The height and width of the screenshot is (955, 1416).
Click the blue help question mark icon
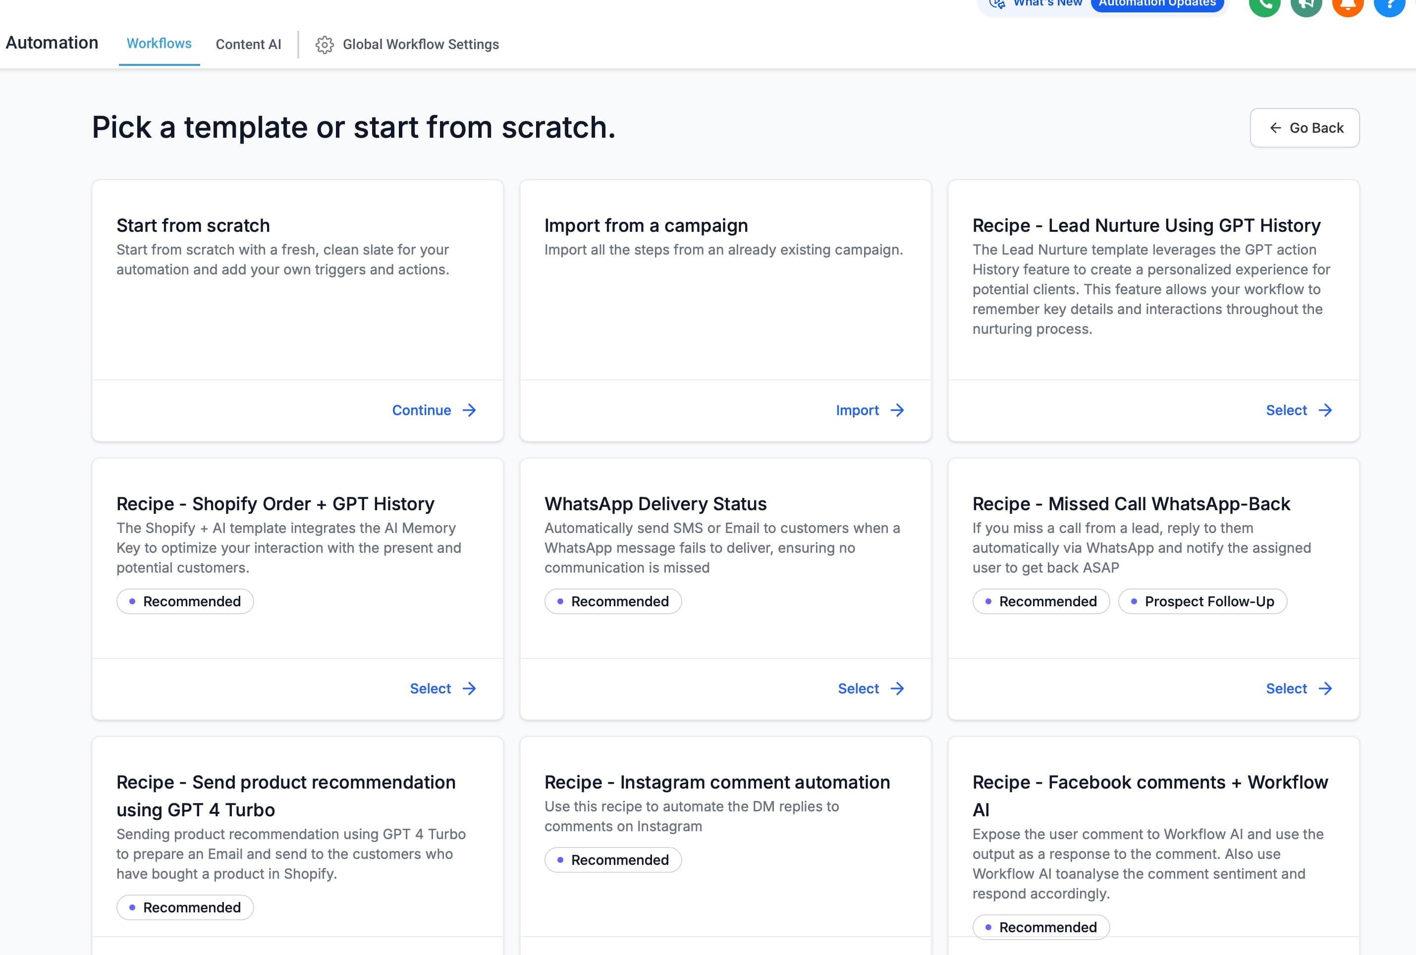pyautogui.click(x=1389, y=5)
